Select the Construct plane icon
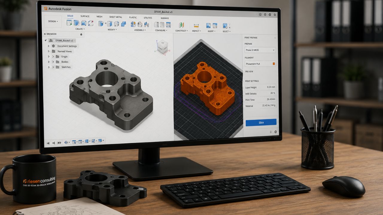The width and height of the screenshot is (383, 215). [181, 25]
